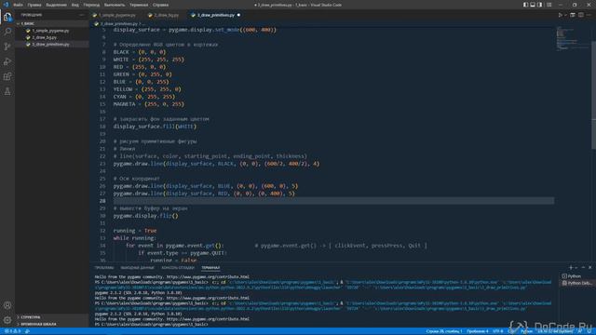Open the Search view in activity bar

(7, 32)
